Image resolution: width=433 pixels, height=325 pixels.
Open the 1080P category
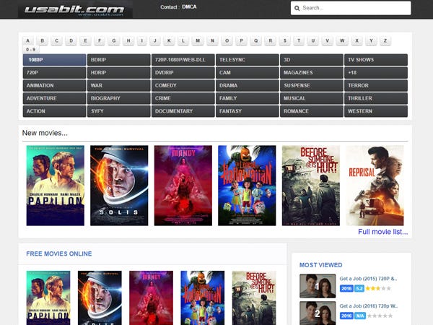point(54,60)
